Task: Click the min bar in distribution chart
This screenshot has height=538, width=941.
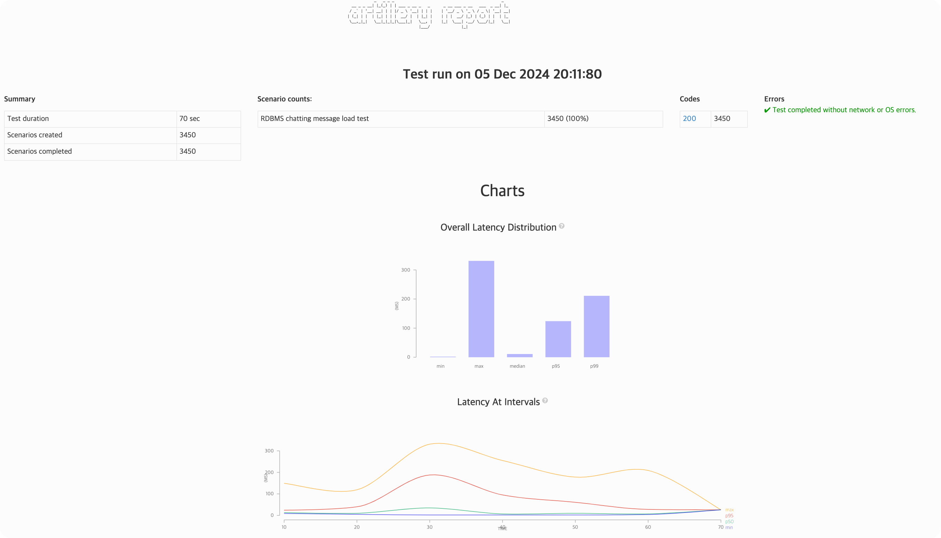Action: tap(442, 356)
